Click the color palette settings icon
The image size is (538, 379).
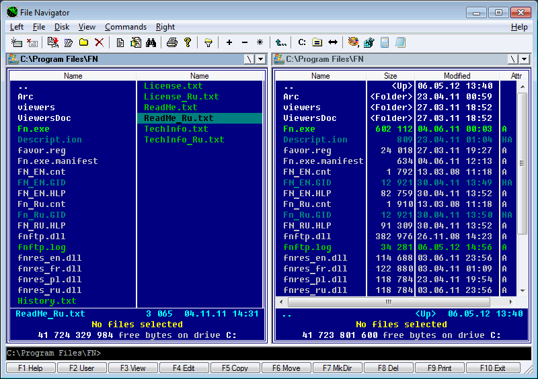[353, 42]
